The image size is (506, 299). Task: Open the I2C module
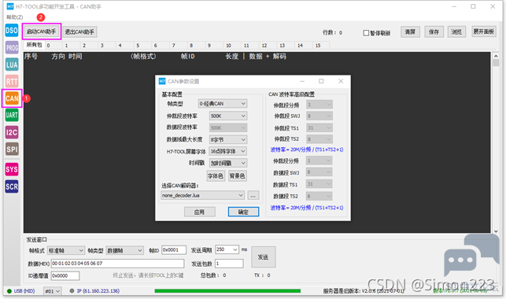(x=12, y=132)
